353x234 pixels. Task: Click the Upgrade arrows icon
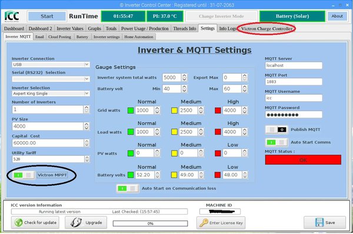(x=76, y=222)
